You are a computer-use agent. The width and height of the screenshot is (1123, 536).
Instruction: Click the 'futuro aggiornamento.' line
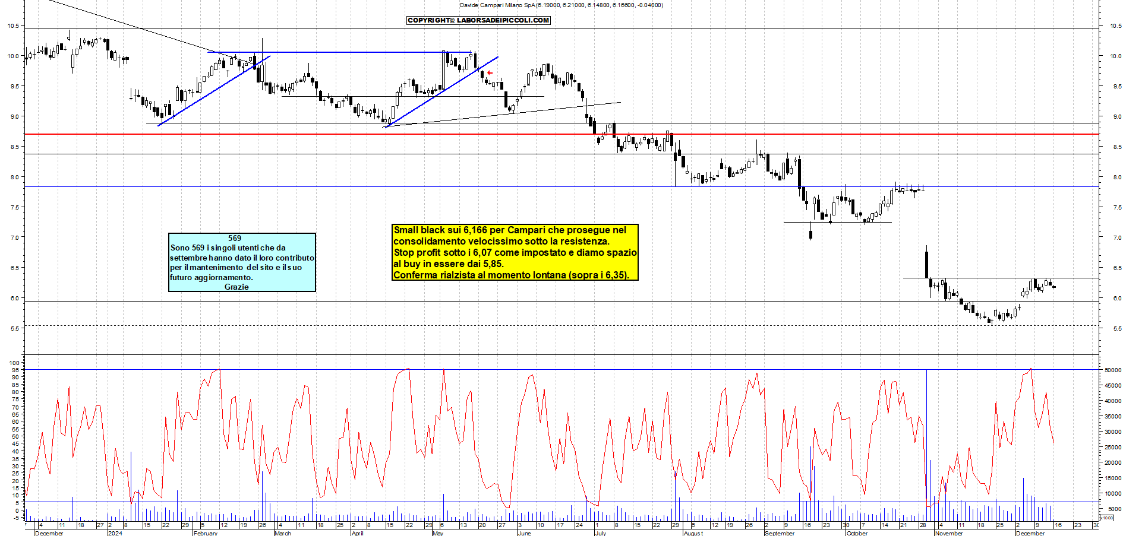point(212,277)
